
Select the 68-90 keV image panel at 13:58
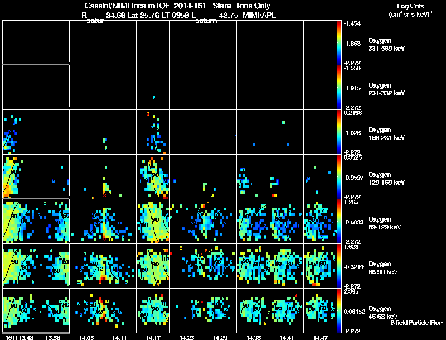[52, 266]
